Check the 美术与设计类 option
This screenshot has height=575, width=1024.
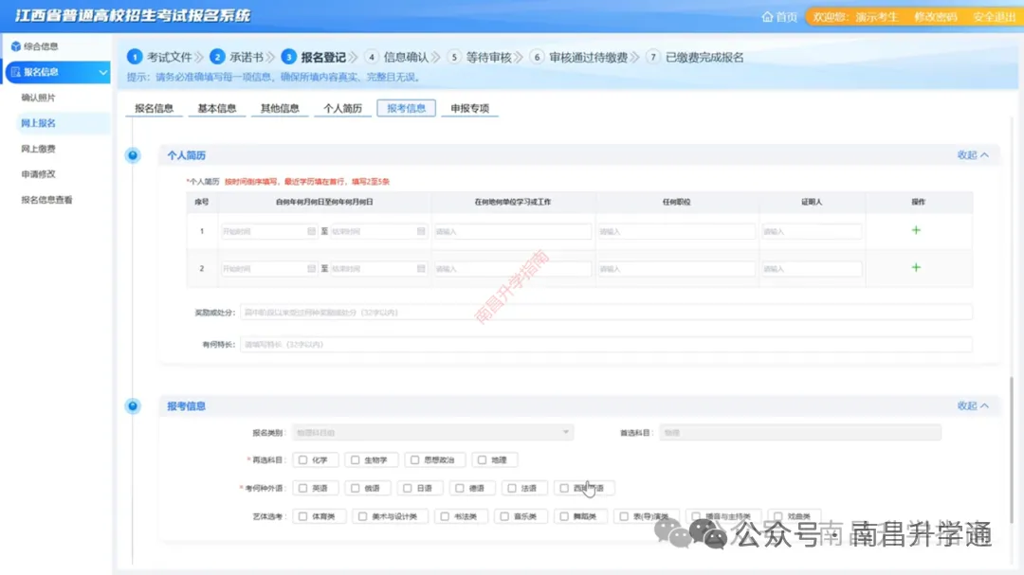(362, 516)
